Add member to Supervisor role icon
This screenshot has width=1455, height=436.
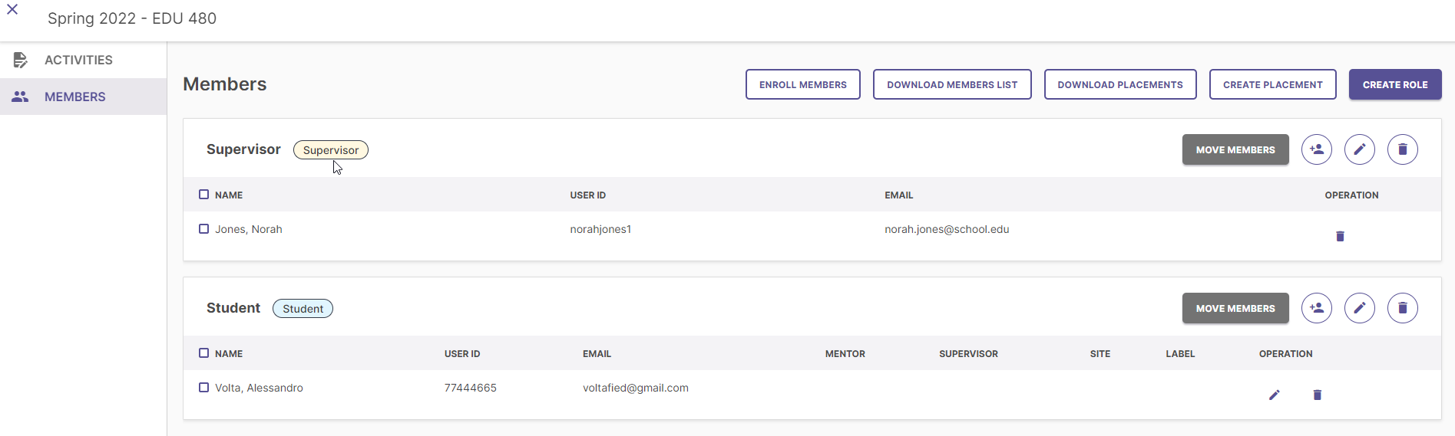pos(1317,149)
